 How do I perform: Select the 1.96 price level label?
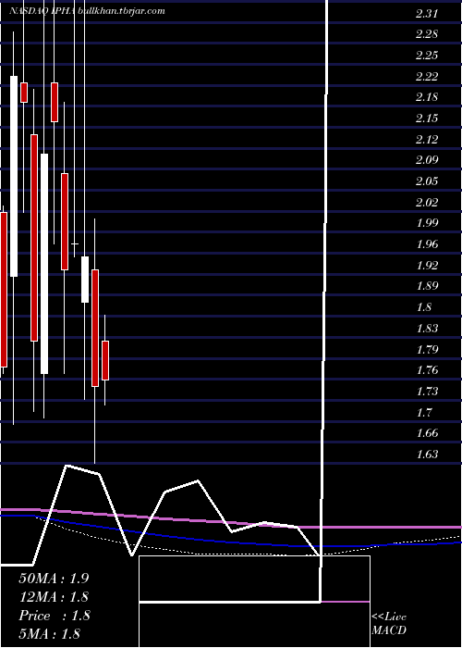[426, 243]
